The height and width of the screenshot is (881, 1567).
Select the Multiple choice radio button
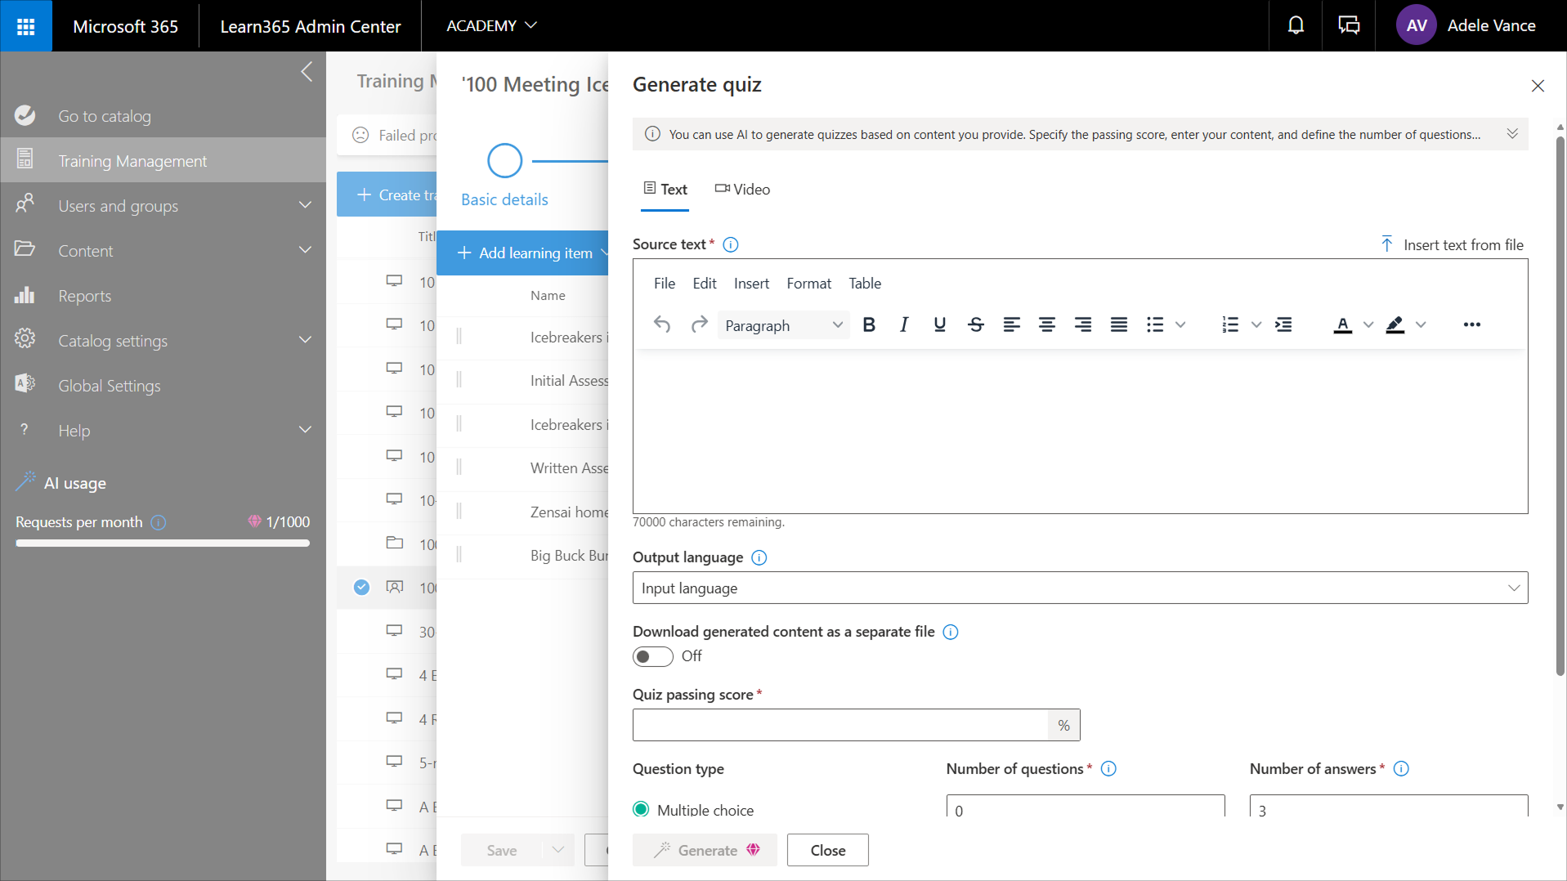642,809
